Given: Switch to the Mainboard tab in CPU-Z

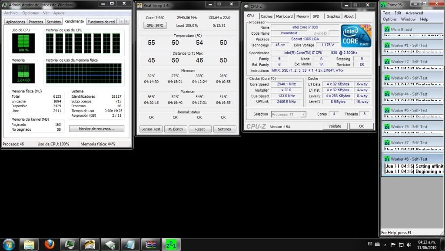Looking at the screenshot, I should click(284, 17).
